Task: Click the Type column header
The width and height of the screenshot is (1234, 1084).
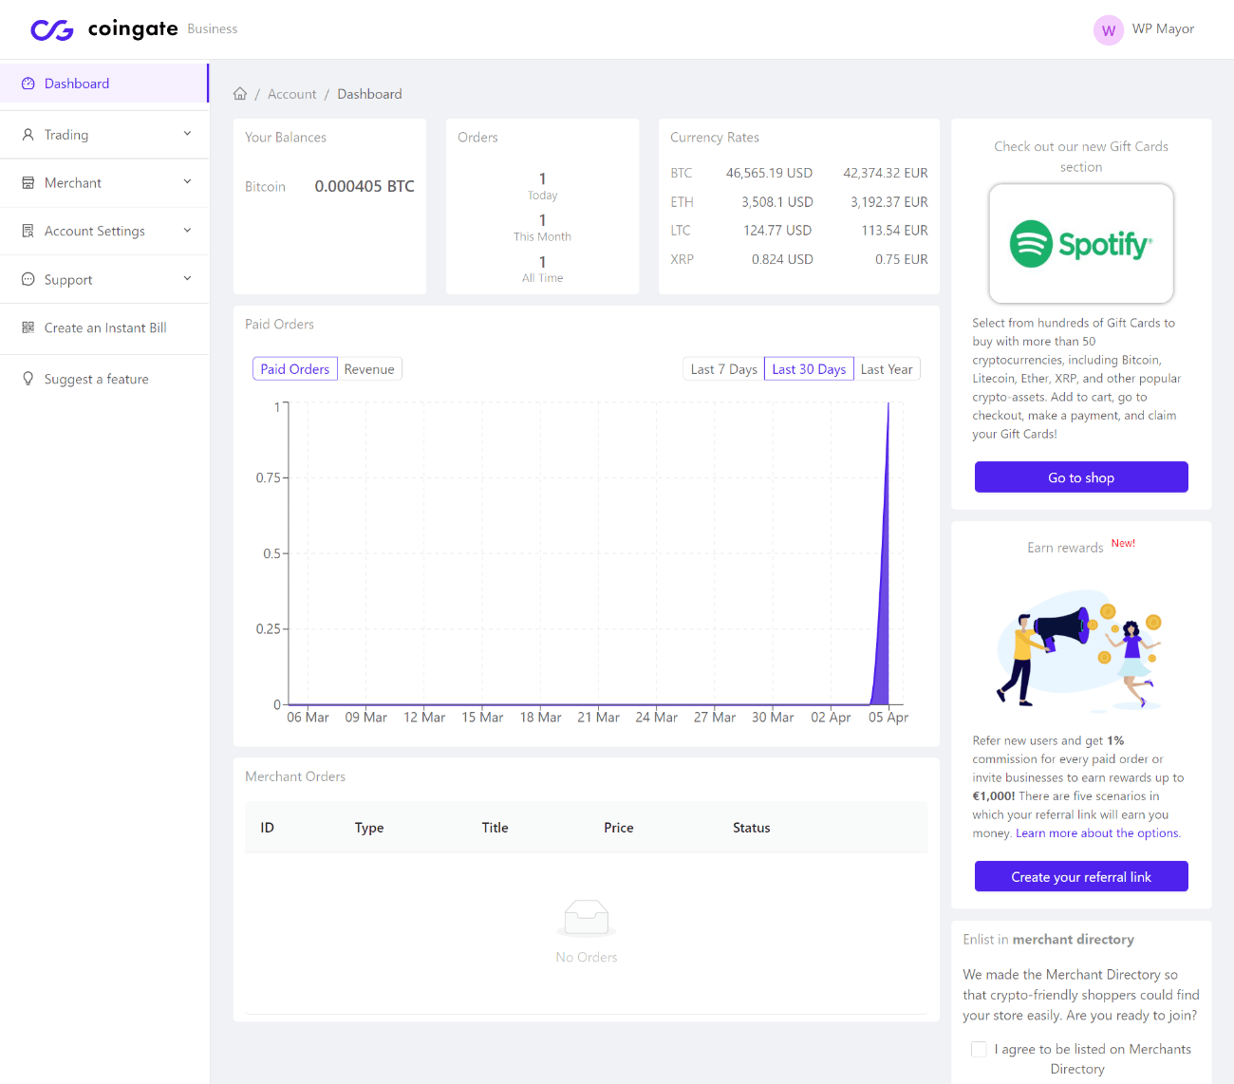Action: click(369, 828)
